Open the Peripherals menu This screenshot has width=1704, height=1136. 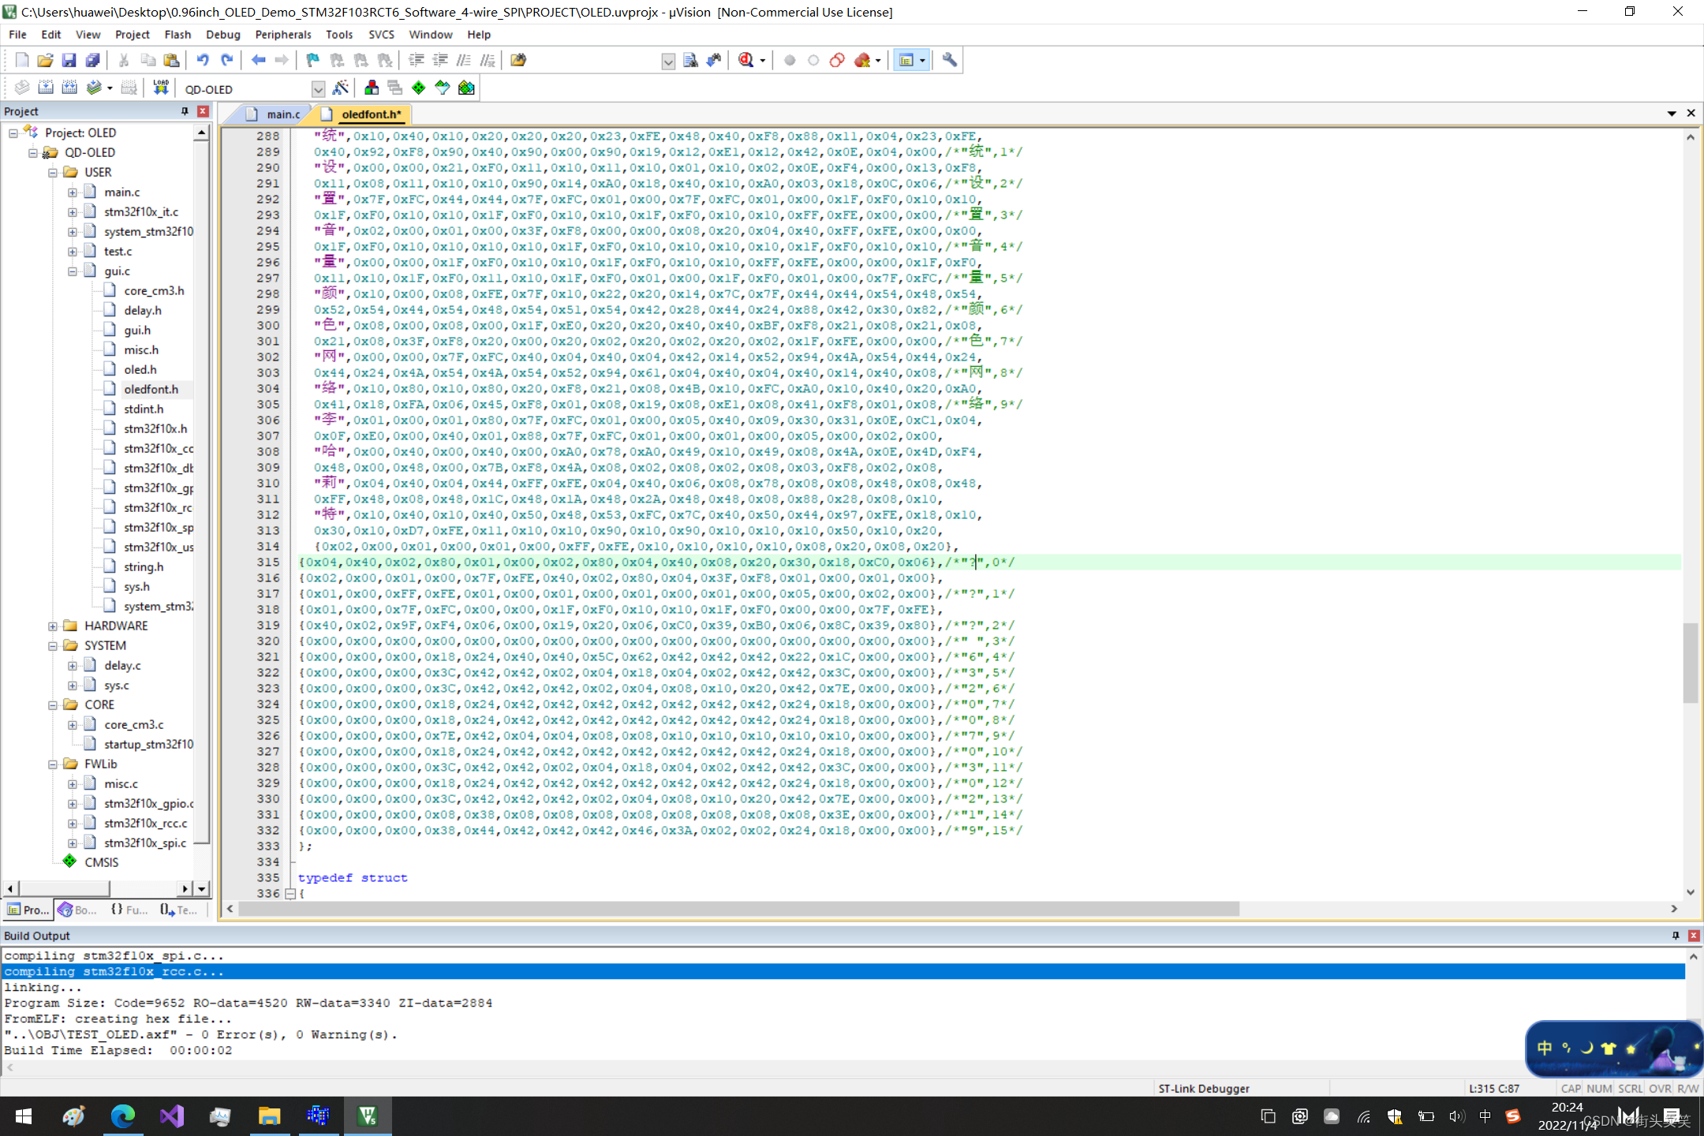[283, 35]
